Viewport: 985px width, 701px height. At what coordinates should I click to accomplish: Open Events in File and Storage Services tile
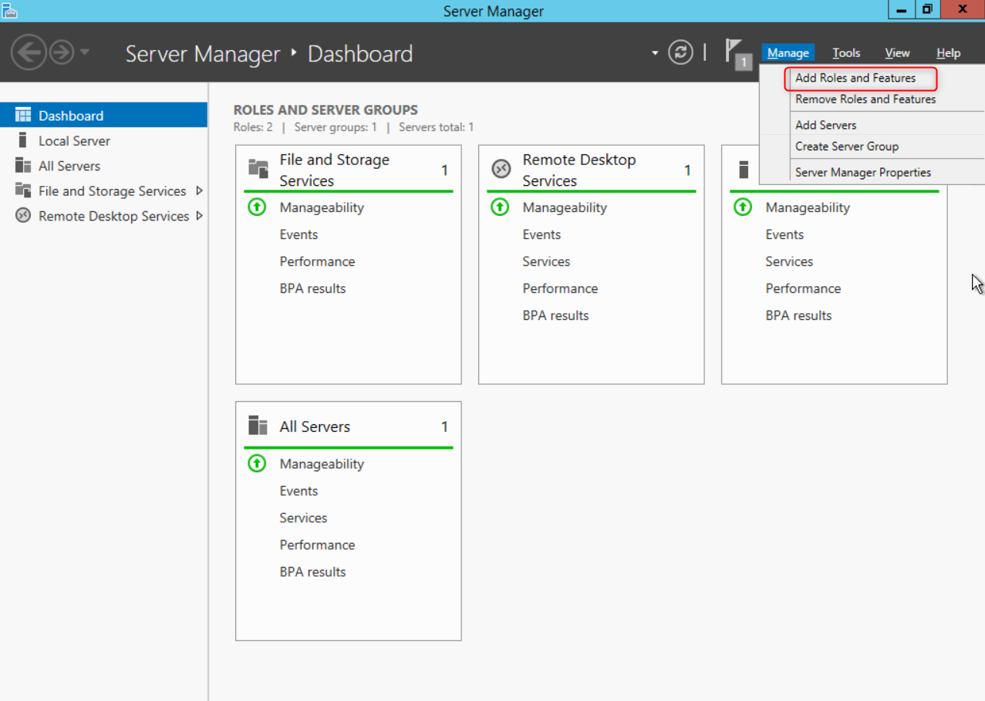[299, 234]
